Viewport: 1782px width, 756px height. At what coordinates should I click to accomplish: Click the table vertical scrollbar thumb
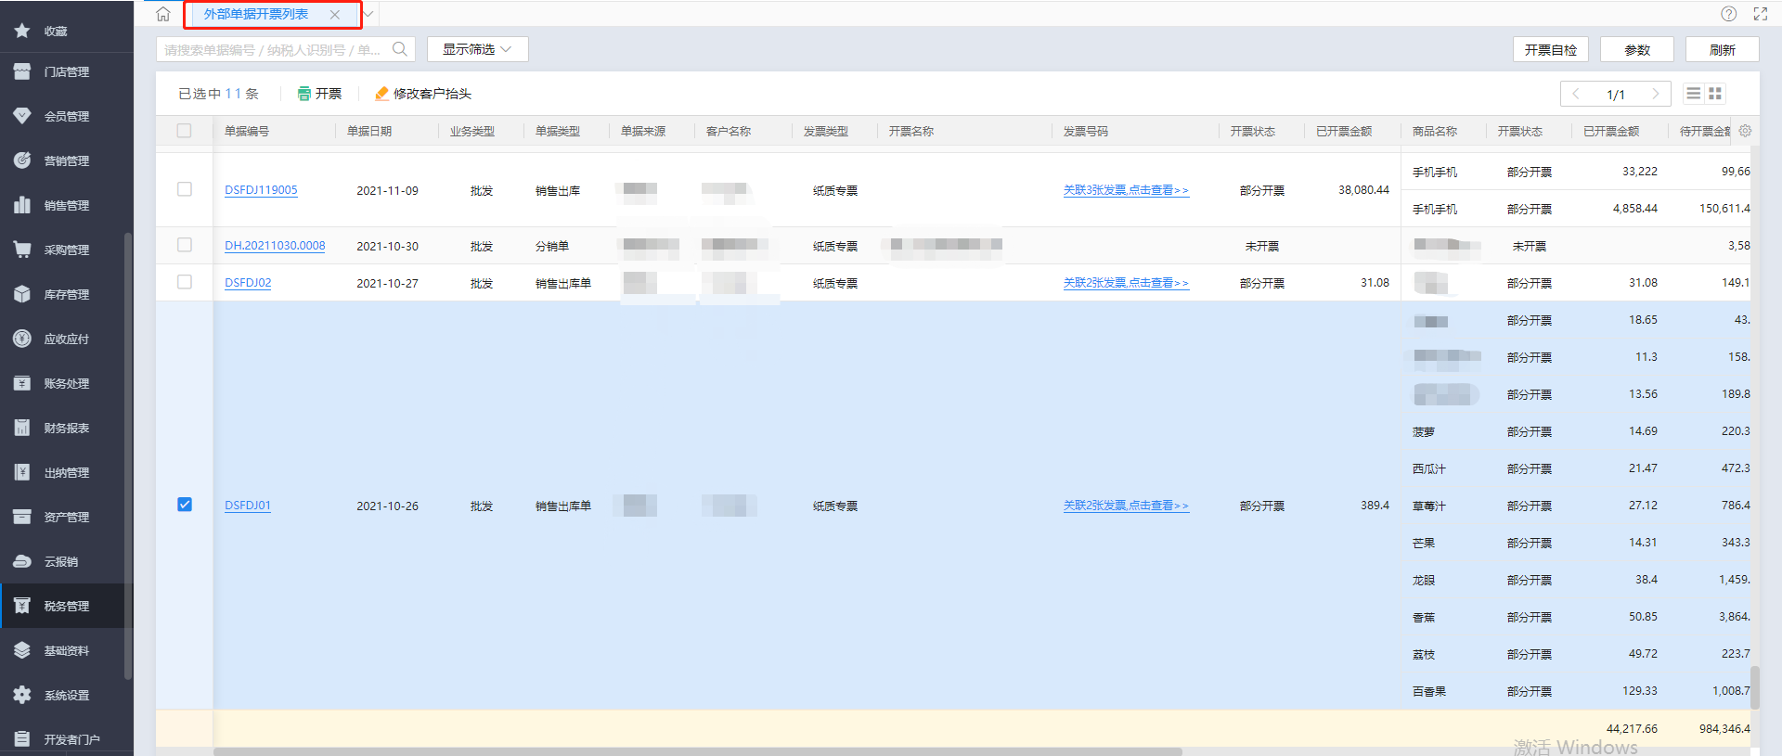pyautogui.click(x=1754, y=686)
